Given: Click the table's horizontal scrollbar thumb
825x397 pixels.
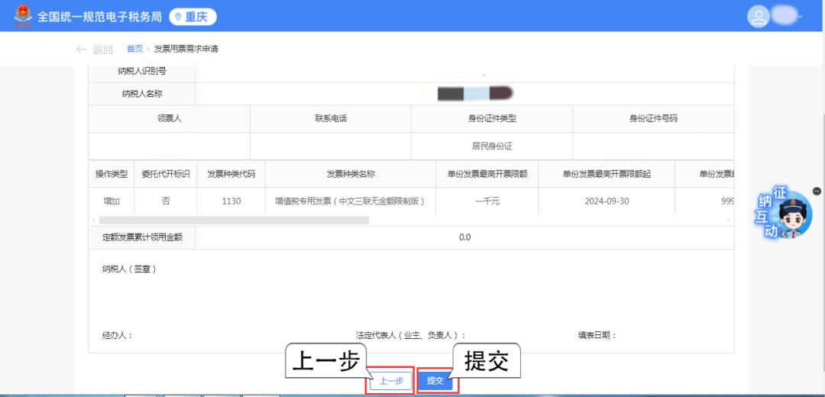Looking at the screenshot, I should click(234, 220).
